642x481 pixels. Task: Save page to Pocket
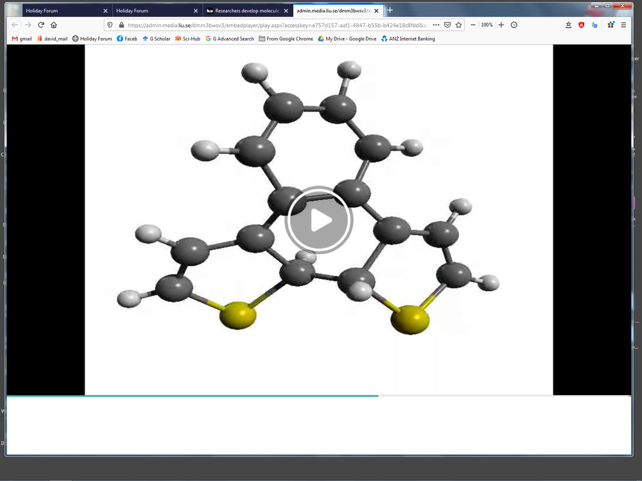(x=447, y=25)
